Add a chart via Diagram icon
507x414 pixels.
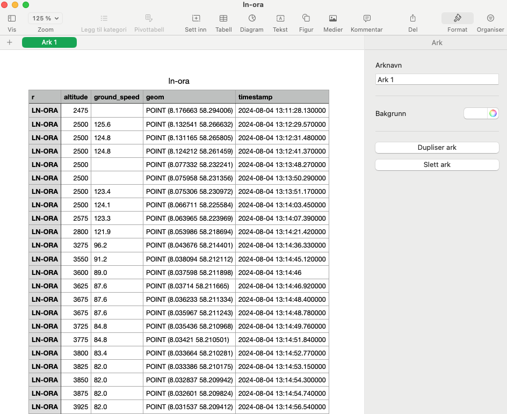tap(251, 18)
